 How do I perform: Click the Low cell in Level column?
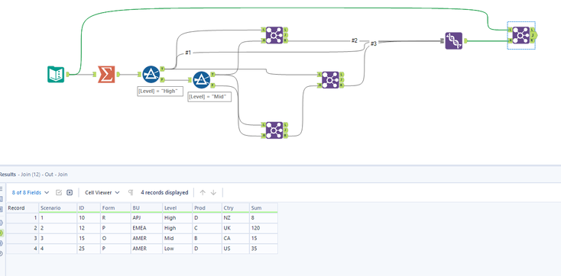(177, 249)
